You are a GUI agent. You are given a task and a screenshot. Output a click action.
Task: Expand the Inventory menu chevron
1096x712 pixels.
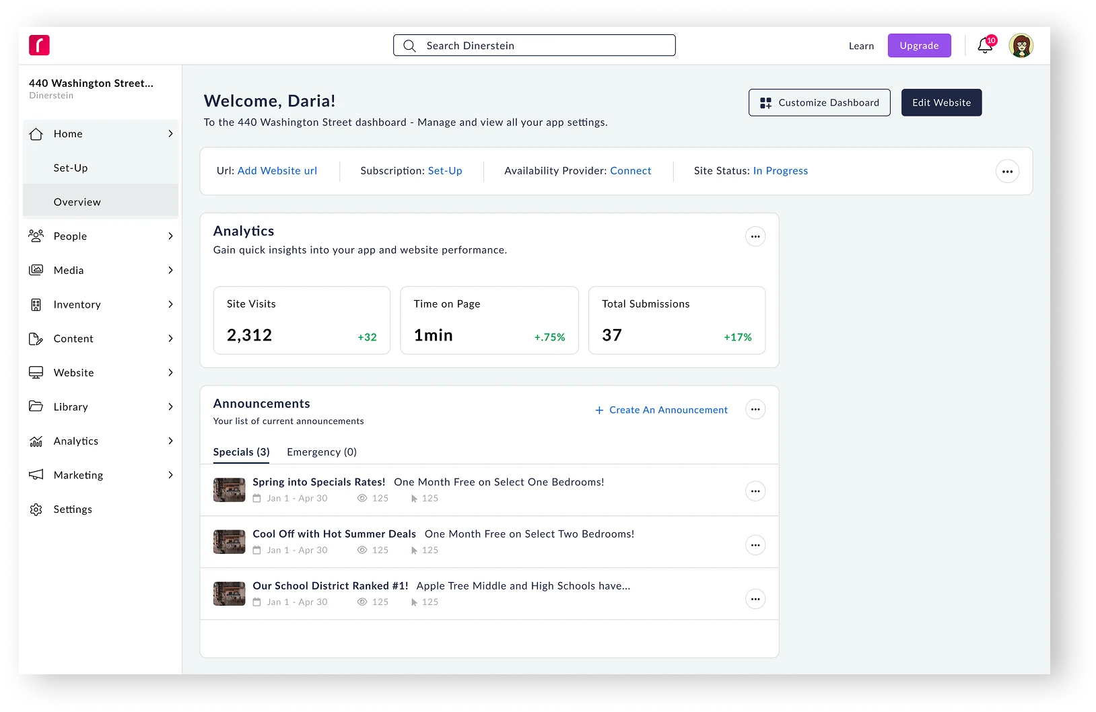tap(170, 305)
